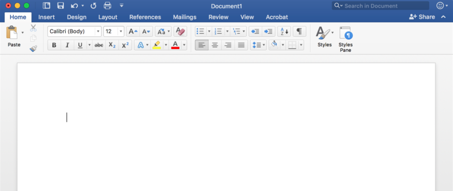Open the Styles gallery button
Screen dimensions: 453x191
click(324, 38)
